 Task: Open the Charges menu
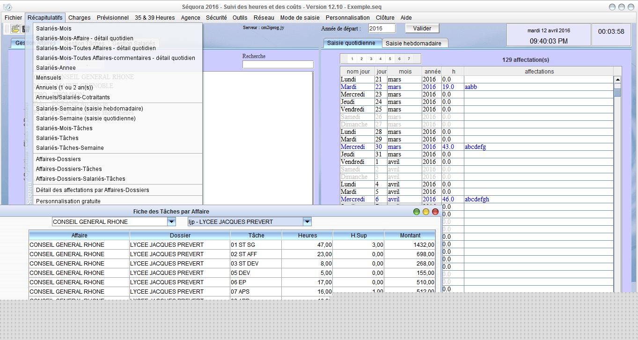[80, 17]
